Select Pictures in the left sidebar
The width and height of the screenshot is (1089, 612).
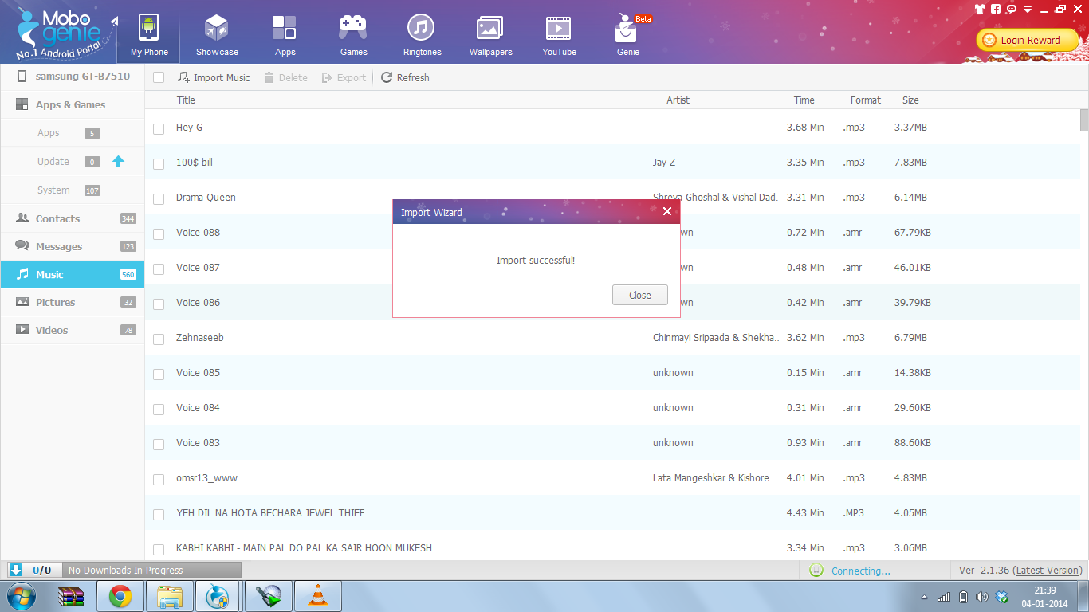tap(55, 303)
